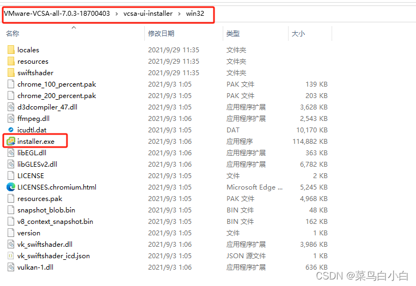Click the v8_context_snapshot.bin file icon
This screenshot has height=286, width=416.
tap(11, 221)
